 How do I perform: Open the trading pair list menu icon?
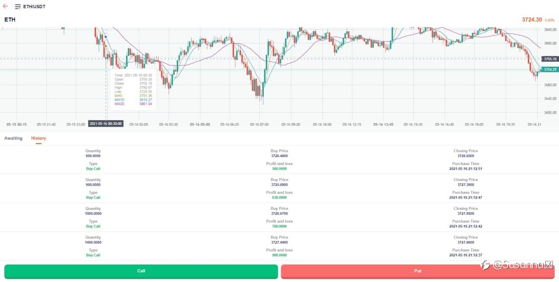pyautogui.click(x=18, y=7)
